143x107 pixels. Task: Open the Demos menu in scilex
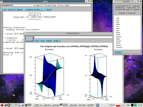pyautogui.click(x=19, y=9)
